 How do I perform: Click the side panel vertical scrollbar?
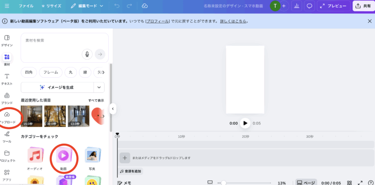111,97
